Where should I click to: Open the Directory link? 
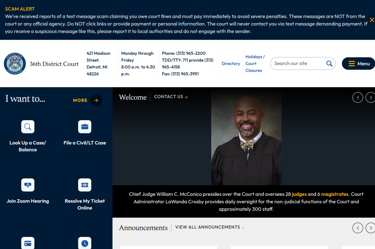[231, 64]
